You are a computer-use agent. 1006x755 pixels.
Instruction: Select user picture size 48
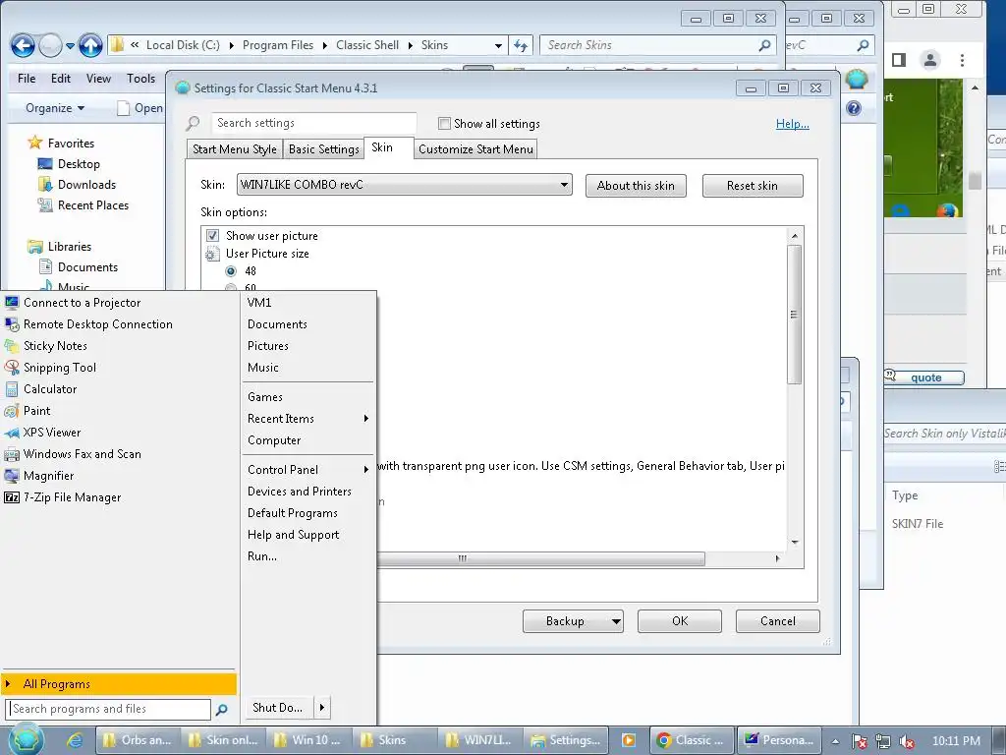click(x=231, y=271)
